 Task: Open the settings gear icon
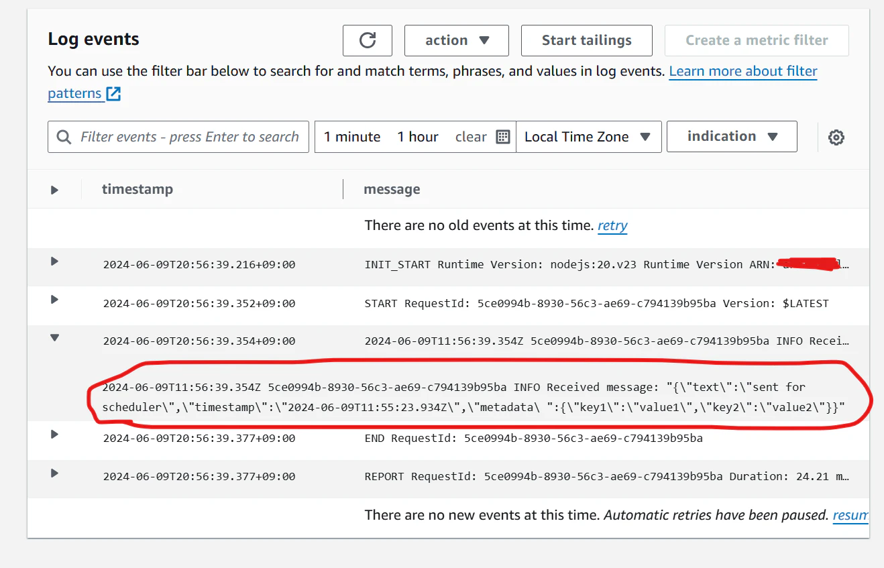pyautogui.click(x=836, y=137)
